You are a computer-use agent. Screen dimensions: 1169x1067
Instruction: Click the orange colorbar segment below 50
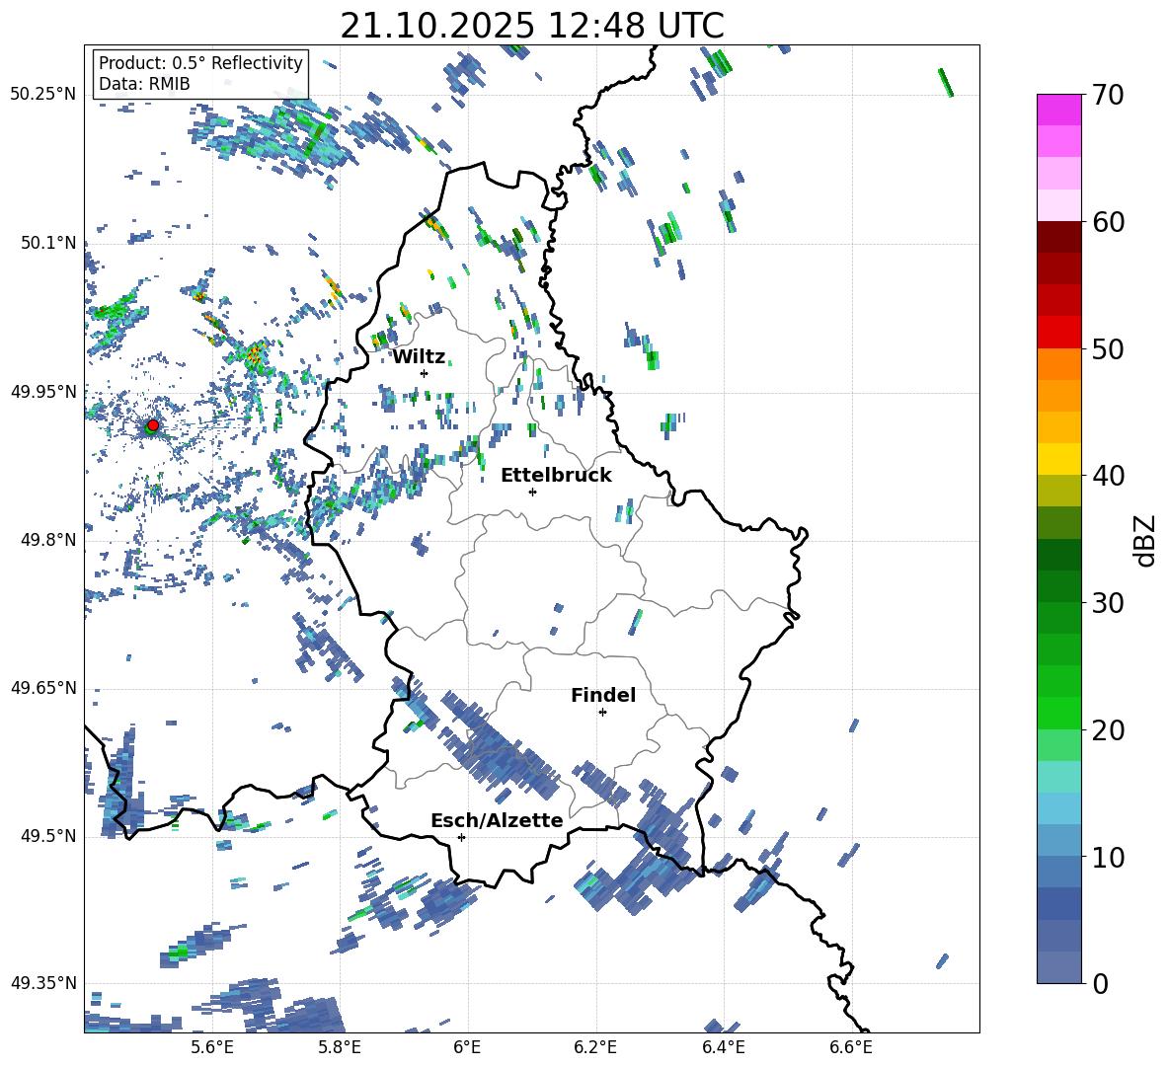(x=1058, y=364)
